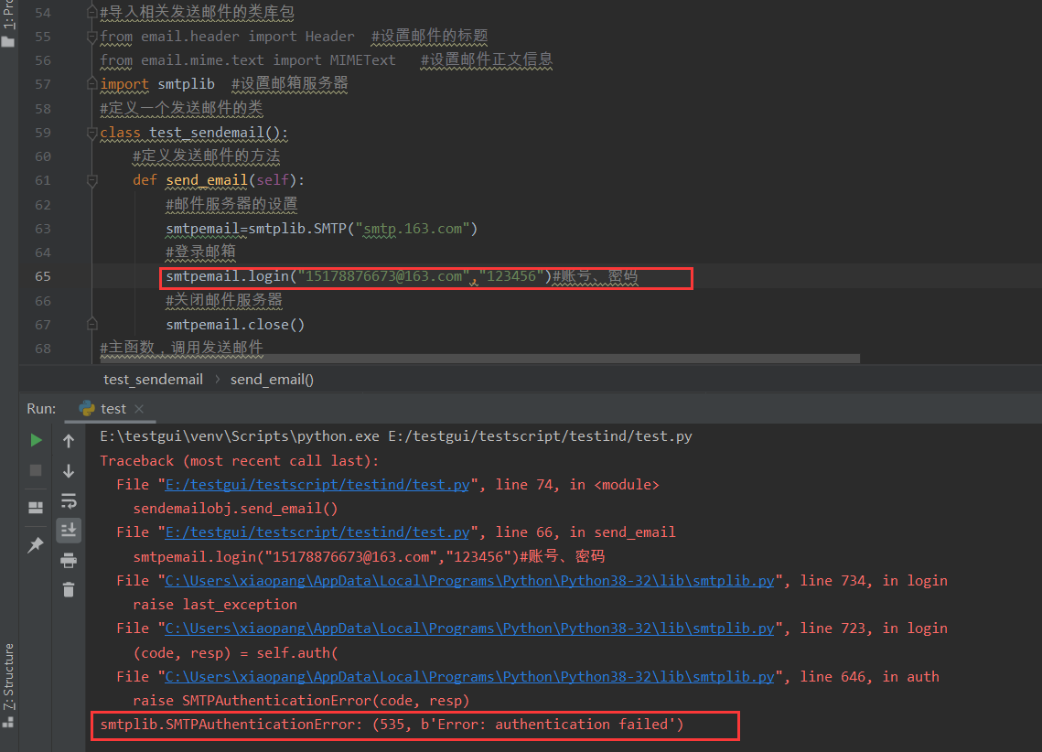Screen dimensions: 1042x752
Task: Click the editor horizontal scrollbar
Action: (x=479, y=359)
